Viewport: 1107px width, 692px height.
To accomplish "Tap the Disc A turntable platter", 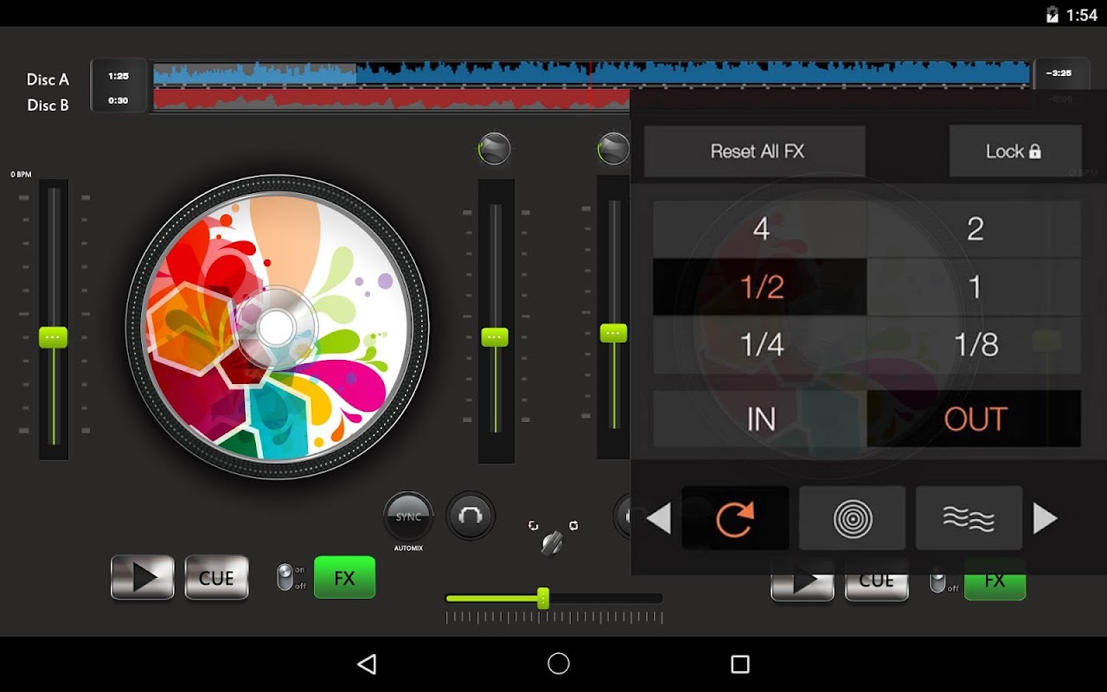I will pyautogui.click(x=277, y=327).
